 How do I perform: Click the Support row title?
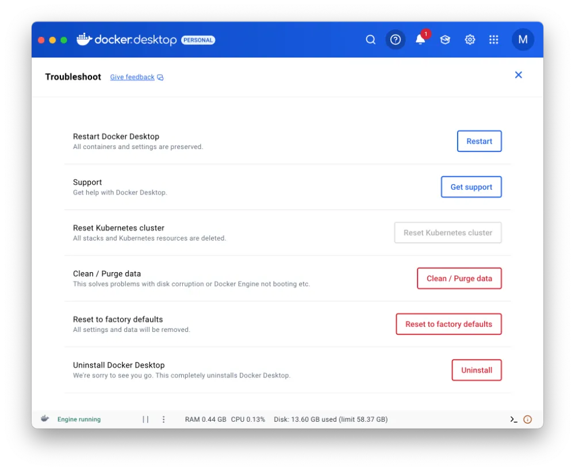tap(87, 182)
